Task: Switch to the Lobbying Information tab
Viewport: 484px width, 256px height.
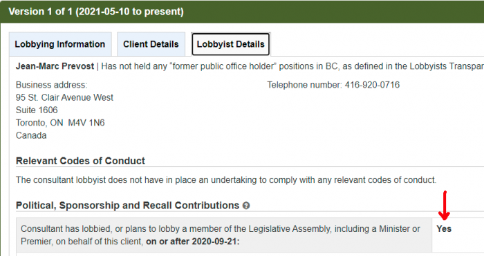Action: pos(60,44)
